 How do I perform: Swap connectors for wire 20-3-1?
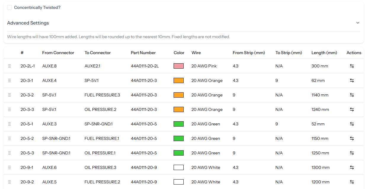click(x=352, y=80)
